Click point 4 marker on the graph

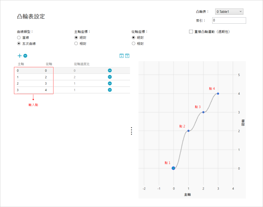(x=218, y=94)
